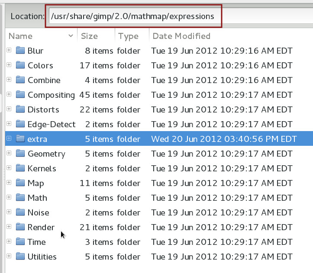Expand the Render folder tree node
This screenshot has width=313, height=273.
[9, 227]
